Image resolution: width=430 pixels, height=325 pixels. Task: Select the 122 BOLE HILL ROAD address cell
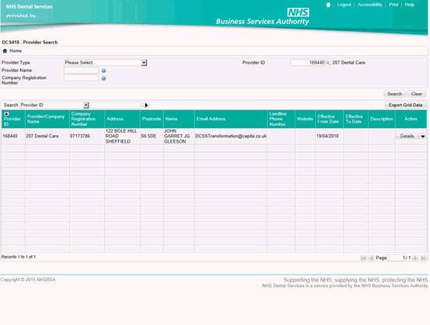[x=123, y=137]
